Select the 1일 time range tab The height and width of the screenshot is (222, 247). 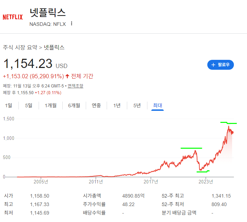click(9, 106)
